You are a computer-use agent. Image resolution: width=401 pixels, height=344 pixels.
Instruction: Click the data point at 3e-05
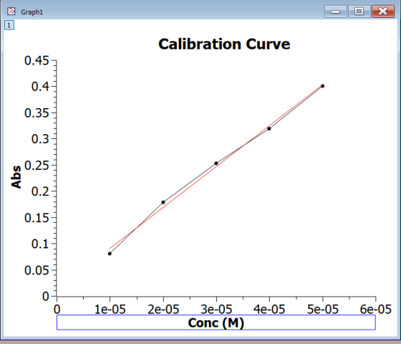tap(216, 163)
